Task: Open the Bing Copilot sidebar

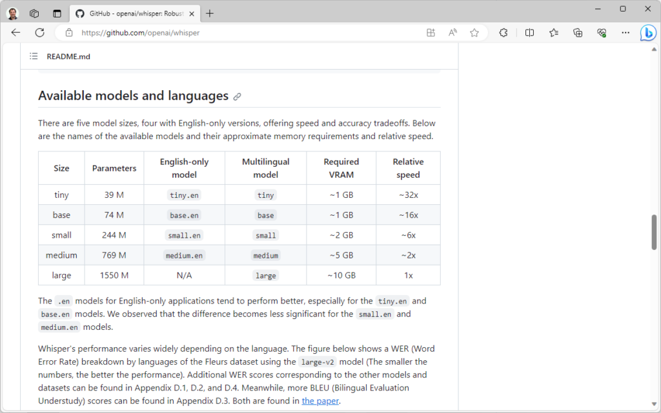Action: tap(647, 33)
